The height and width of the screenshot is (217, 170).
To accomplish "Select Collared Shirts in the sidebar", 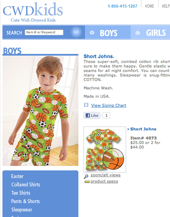I will [x=26, y=185].
